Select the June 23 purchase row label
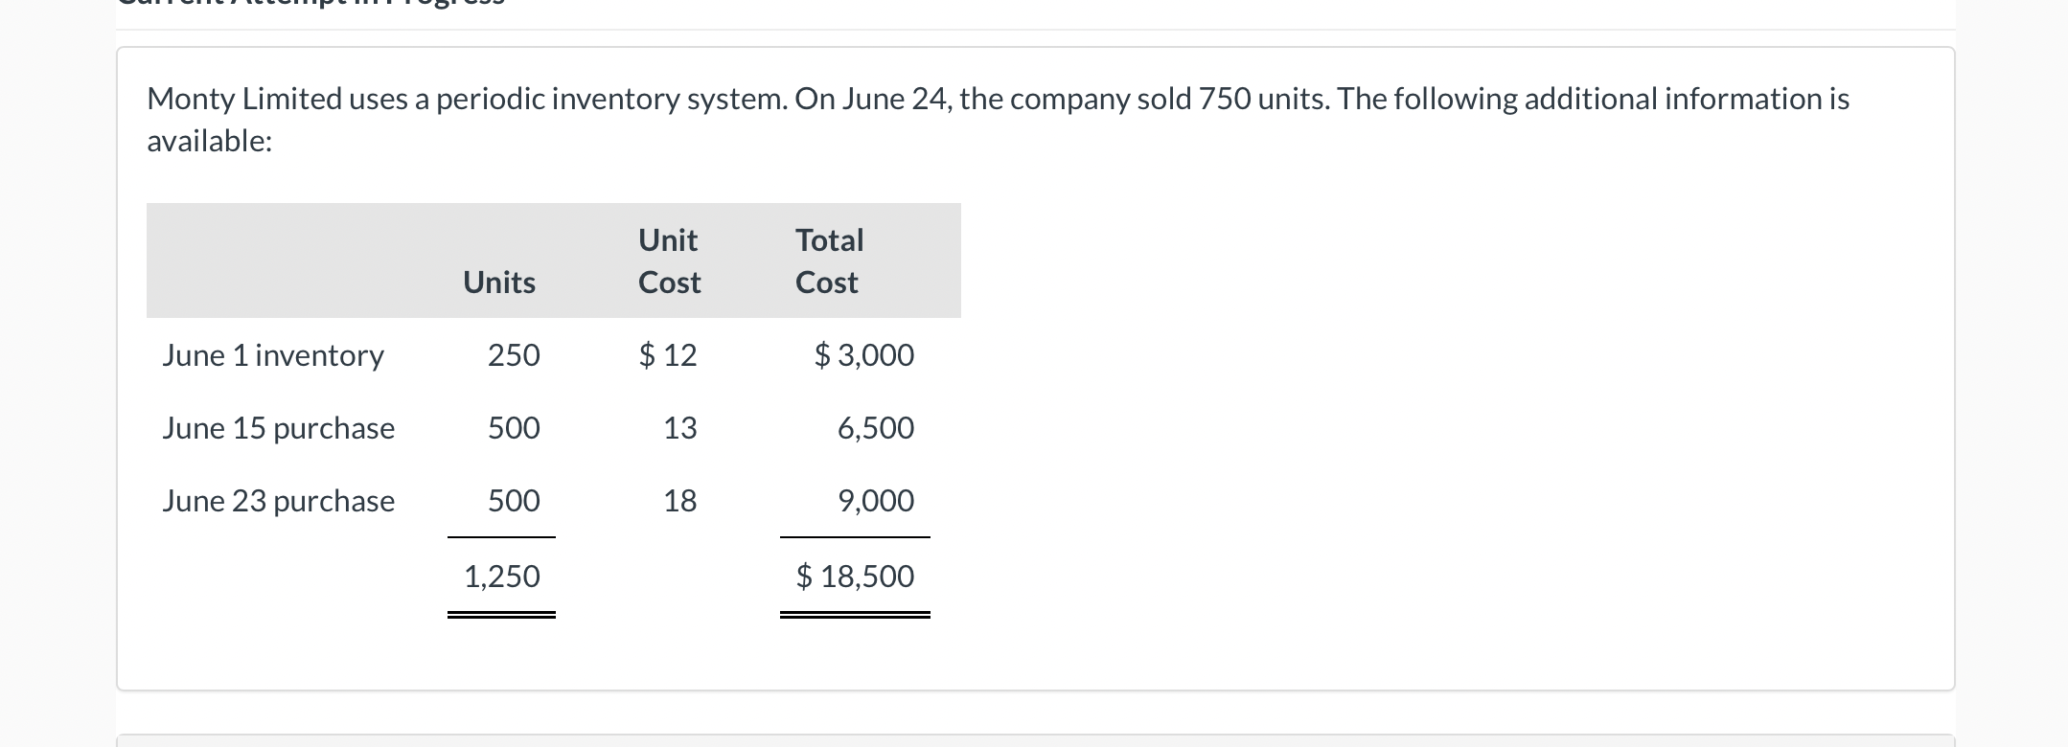The height and width of the screenshot is (747, 2068). tap(278, 501)
